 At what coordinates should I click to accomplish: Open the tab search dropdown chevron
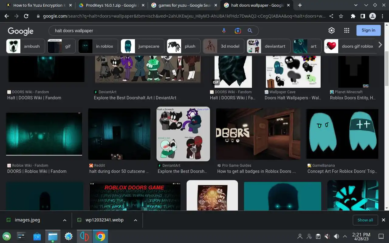(x=356, y=5)
